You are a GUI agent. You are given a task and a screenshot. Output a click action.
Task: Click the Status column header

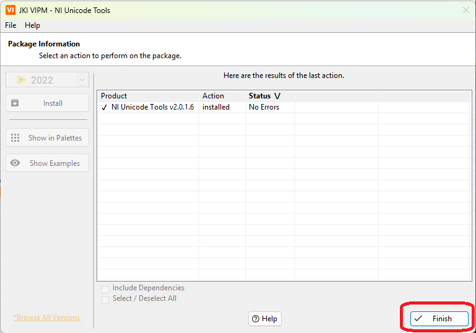point(270,96)
